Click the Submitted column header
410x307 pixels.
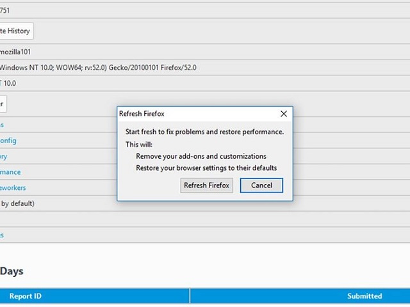(365, 296)
